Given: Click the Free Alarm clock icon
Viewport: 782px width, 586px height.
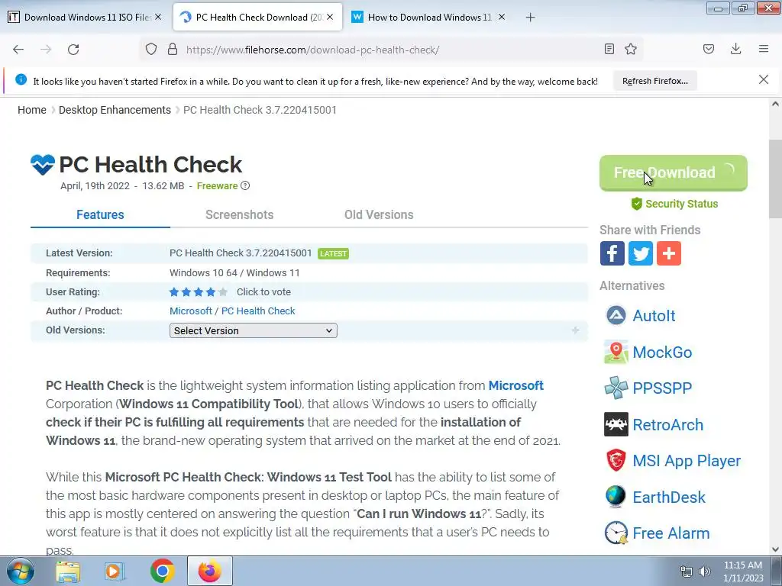Looking at the screenshot, I should point(616,533).
